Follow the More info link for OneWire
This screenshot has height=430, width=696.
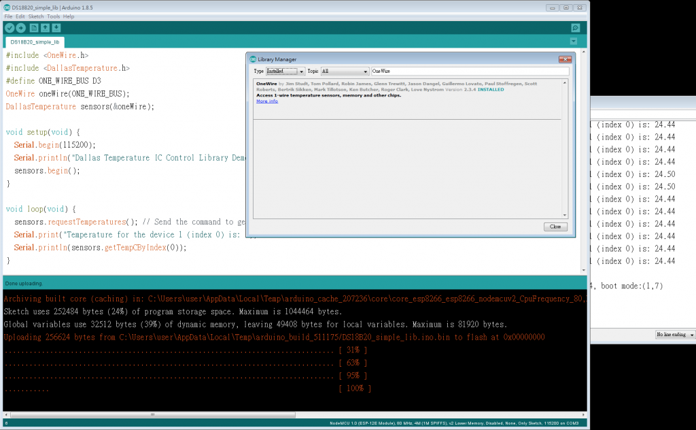click(x=266, y=101)
